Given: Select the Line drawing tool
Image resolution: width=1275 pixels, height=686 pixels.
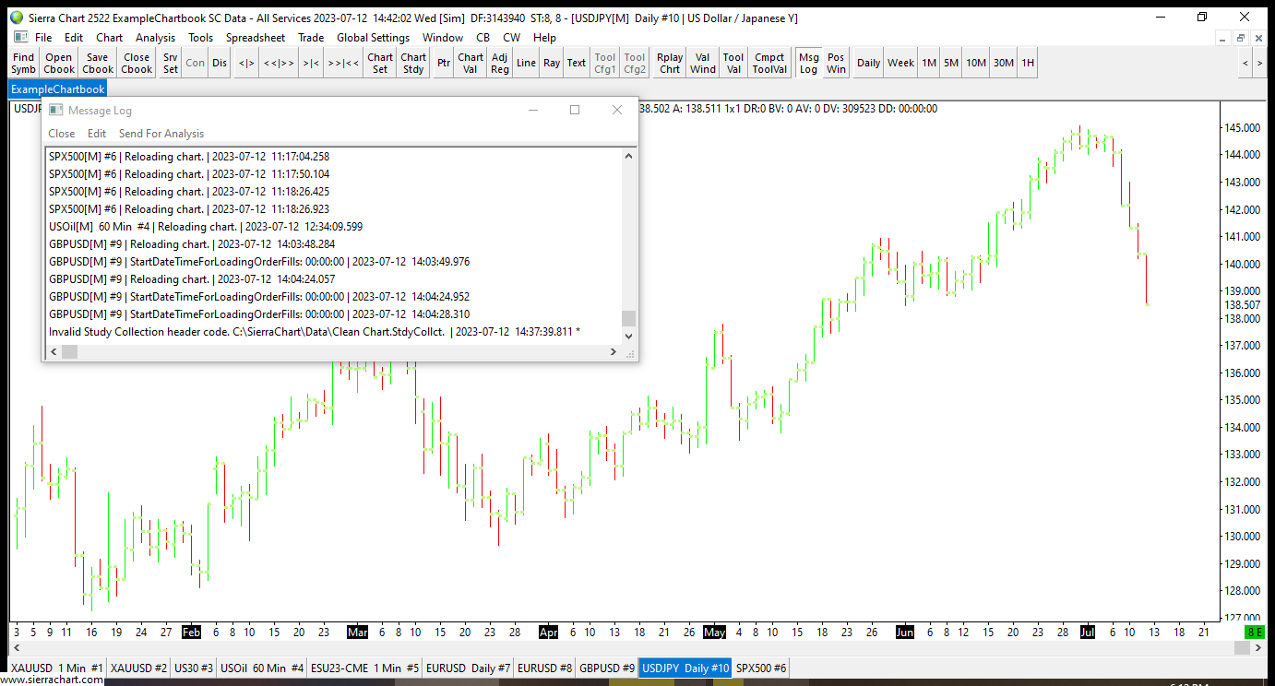Looking at the screenshot, I should [526, 63].
